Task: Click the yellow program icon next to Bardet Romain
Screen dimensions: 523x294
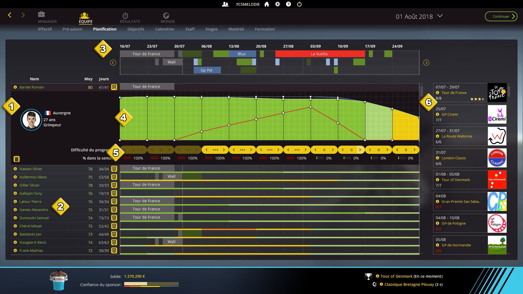Action: (x=114, y=87)
